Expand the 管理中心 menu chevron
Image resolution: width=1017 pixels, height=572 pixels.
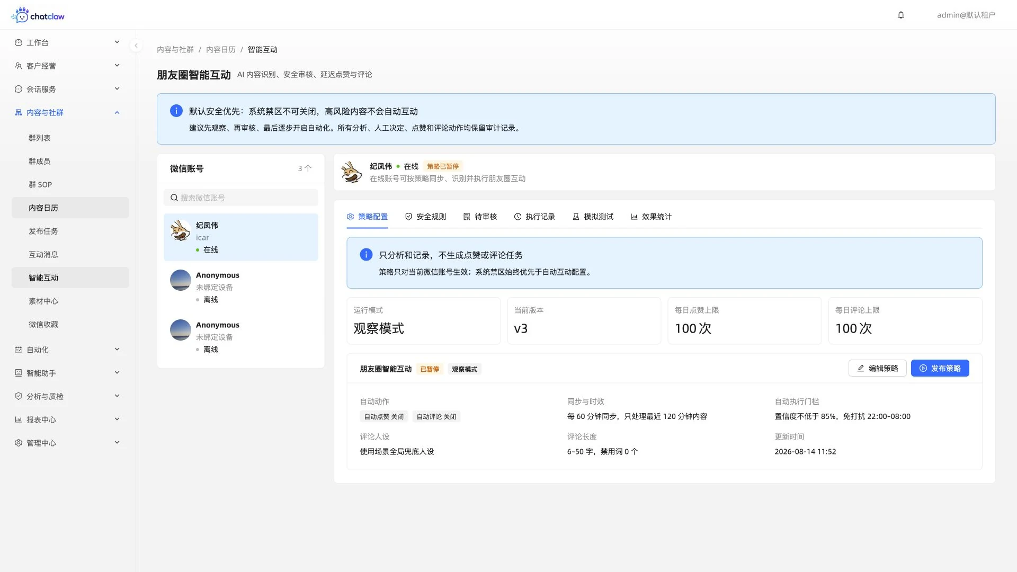pos(117,443)
